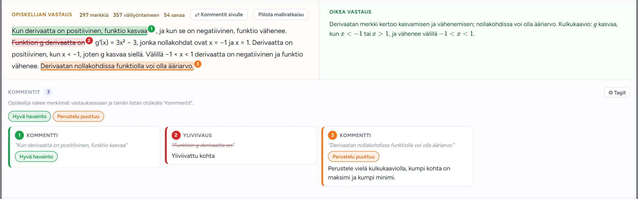This screenshot has width=638, height=199.
Task: Click the "Yliviivattu kohta" text
Action: (x=193, y=156)
